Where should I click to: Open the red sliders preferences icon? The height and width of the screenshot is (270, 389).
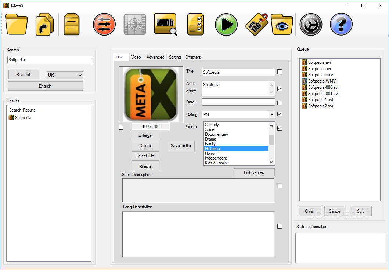(x=104, y=25)
